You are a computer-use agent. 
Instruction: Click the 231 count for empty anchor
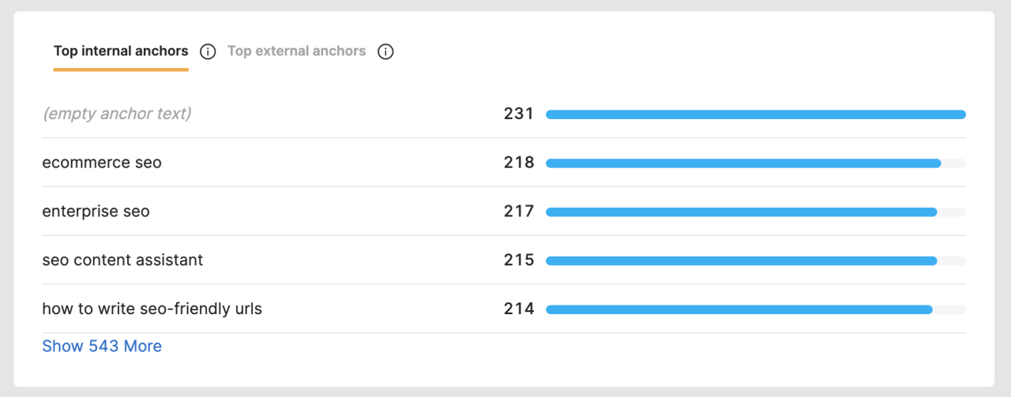(x=519, y=114)
